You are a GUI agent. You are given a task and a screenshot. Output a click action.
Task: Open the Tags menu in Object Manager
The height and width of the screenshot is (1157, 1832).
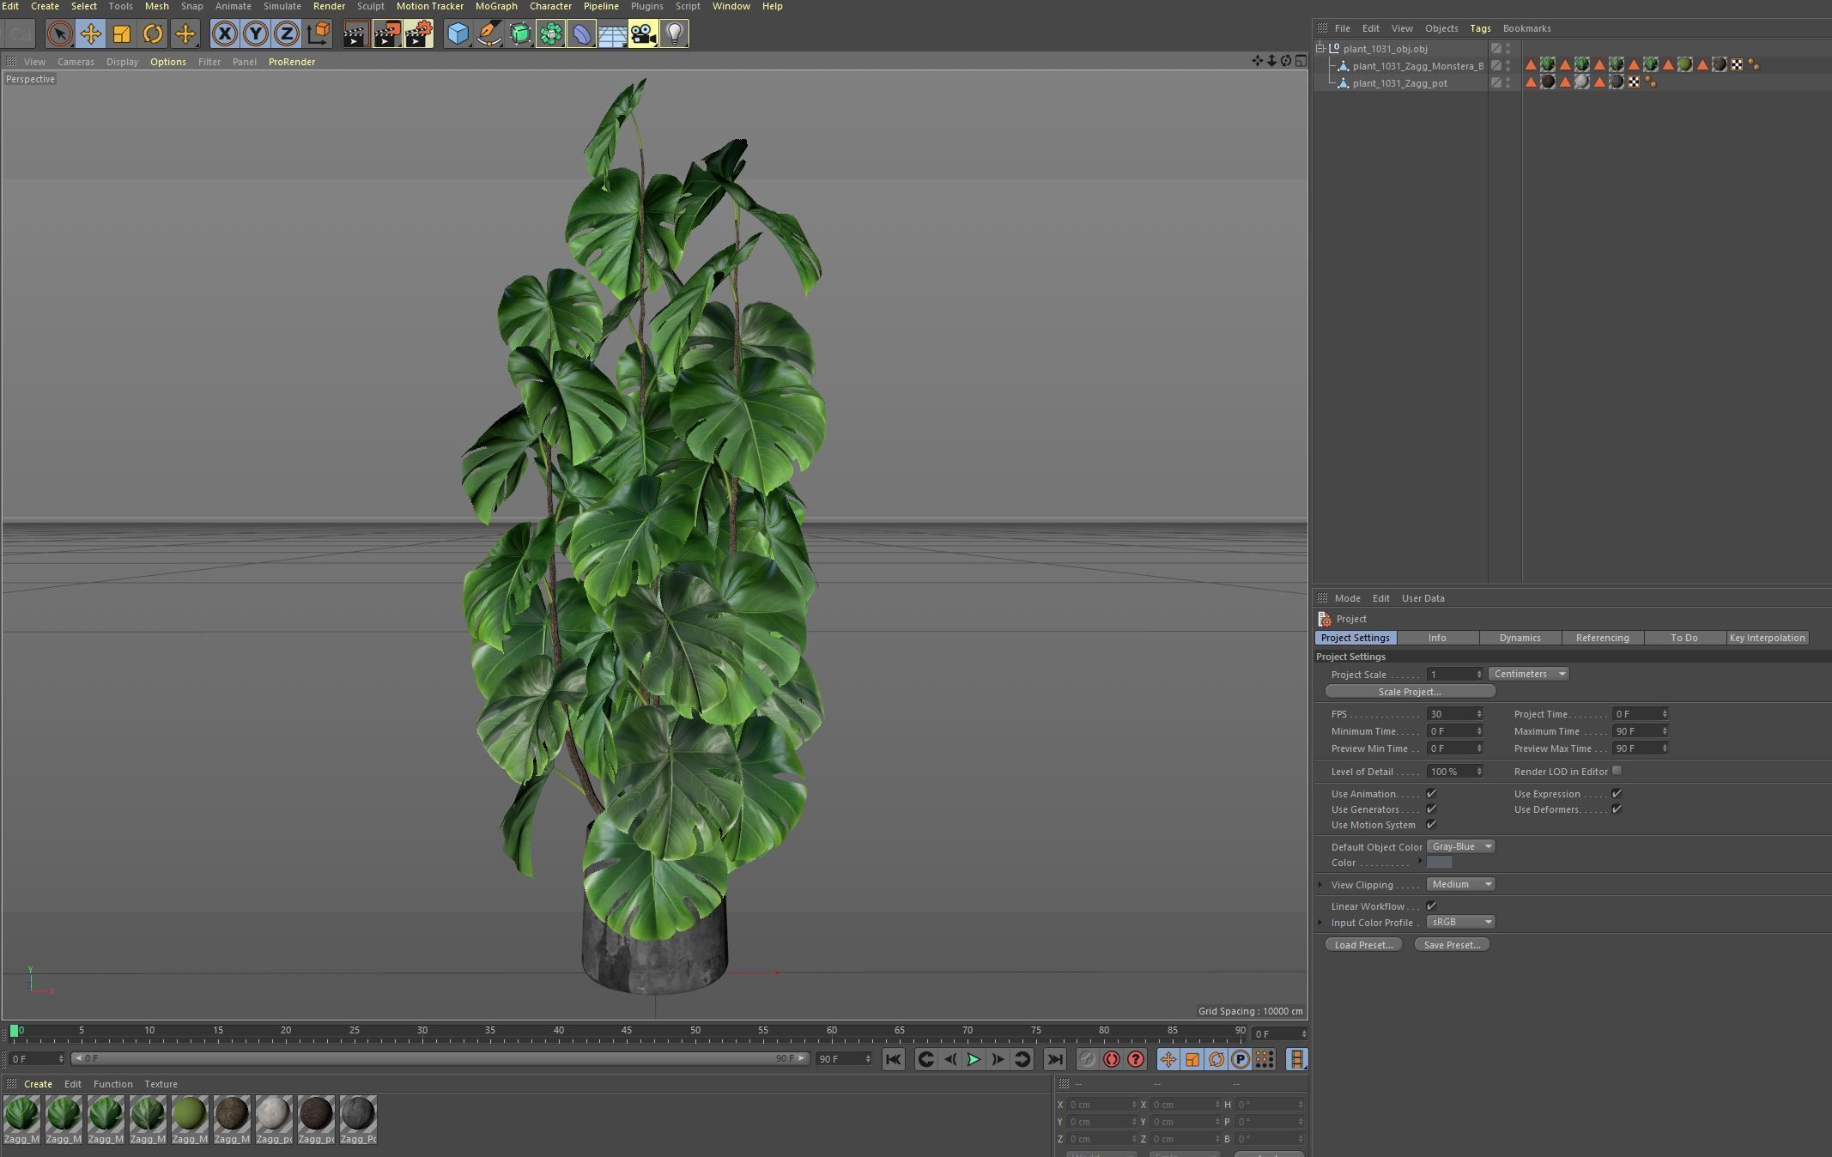pos(1480,28)
